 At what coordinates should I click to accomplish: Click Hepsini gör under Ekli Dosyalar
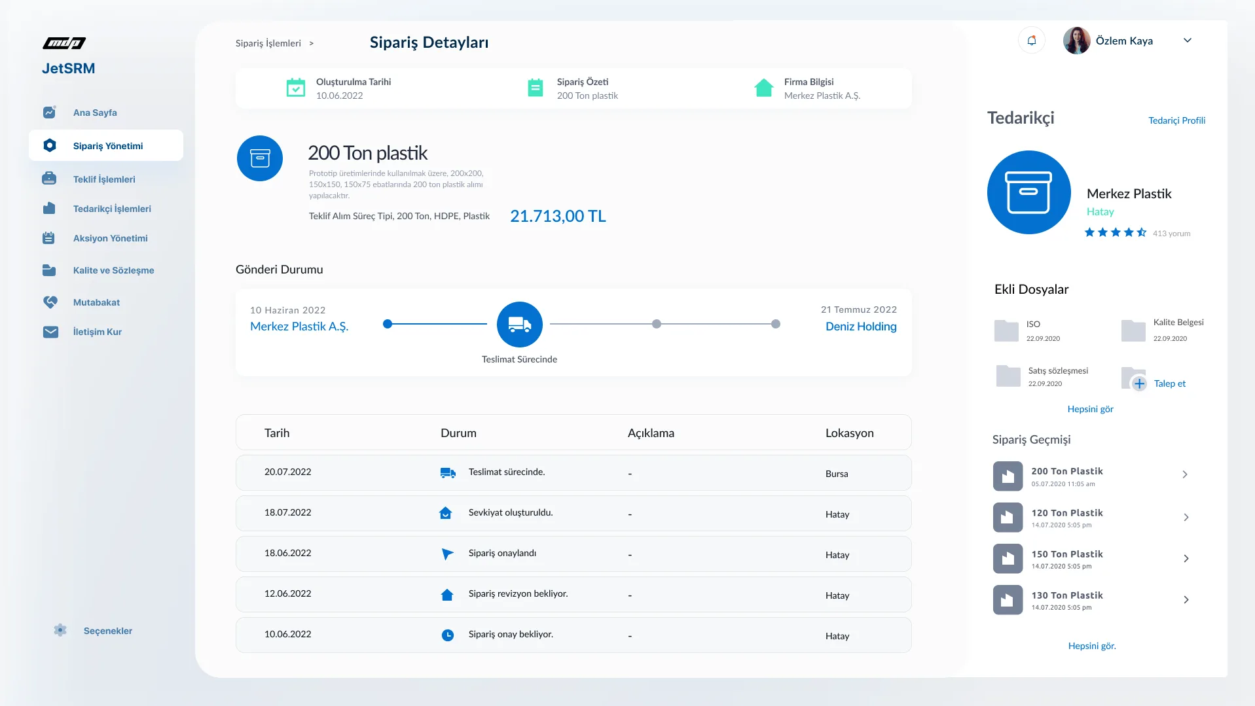pos(1090,409)
